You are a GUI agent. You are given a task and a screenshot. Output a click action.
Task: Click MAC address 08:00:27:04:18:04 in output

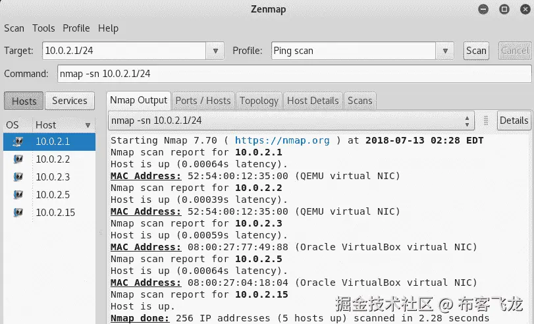[x=238, y=283]
